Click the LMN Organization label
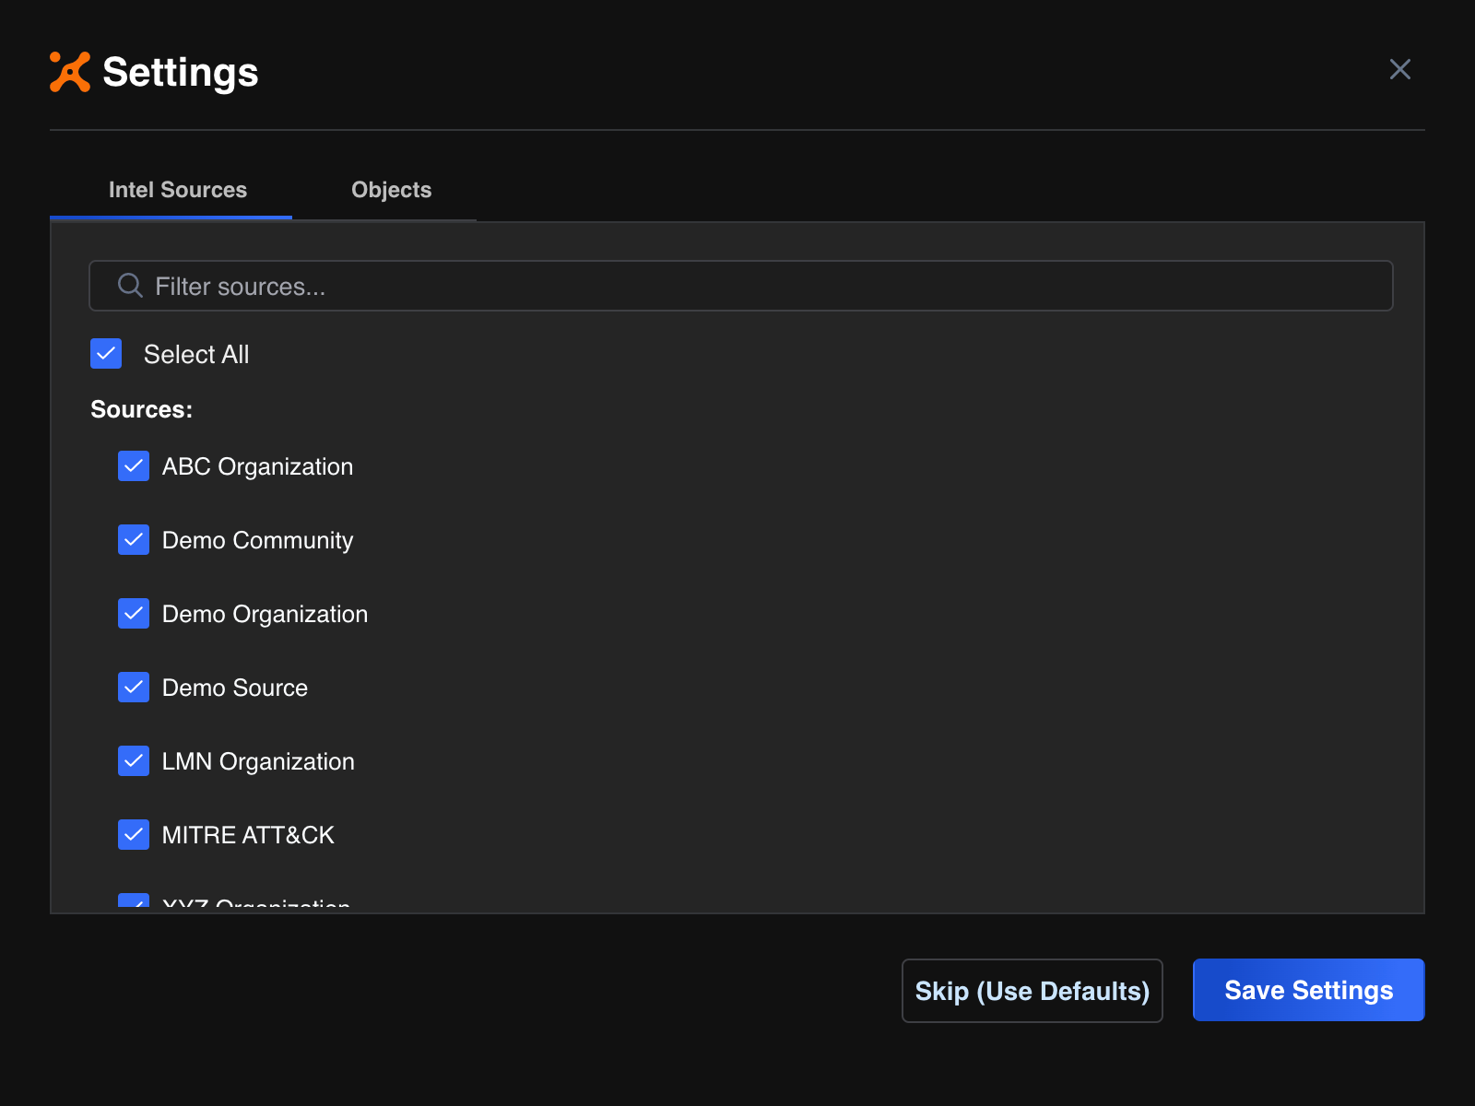Viewport: 1475px width, 1106px height. [x=258, y=761]
